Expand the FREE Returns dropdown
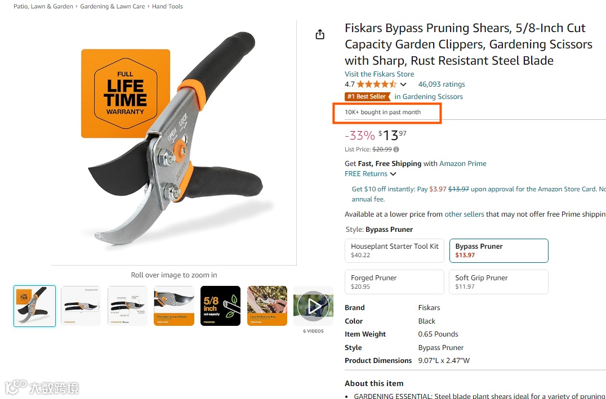The image size is (606, 399). 393,174
